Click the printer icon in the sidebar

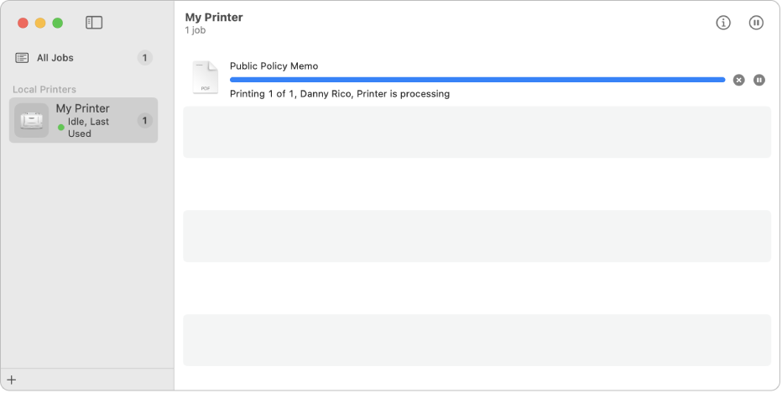tap(32, 121)
